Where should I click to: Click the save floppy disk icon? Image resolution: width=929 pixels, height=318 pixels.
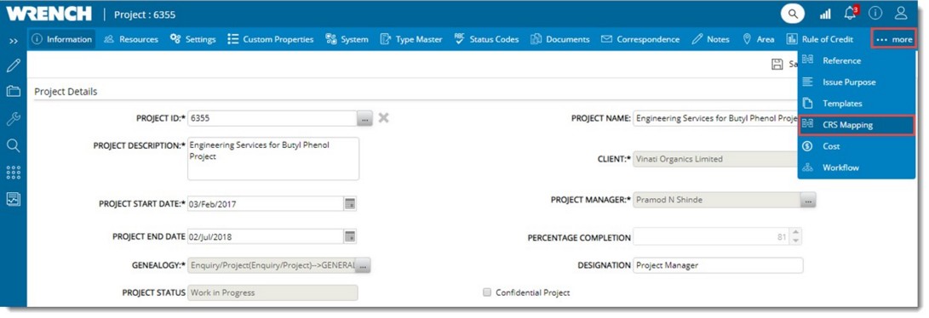pyautogui.click(x=777, y=64)
